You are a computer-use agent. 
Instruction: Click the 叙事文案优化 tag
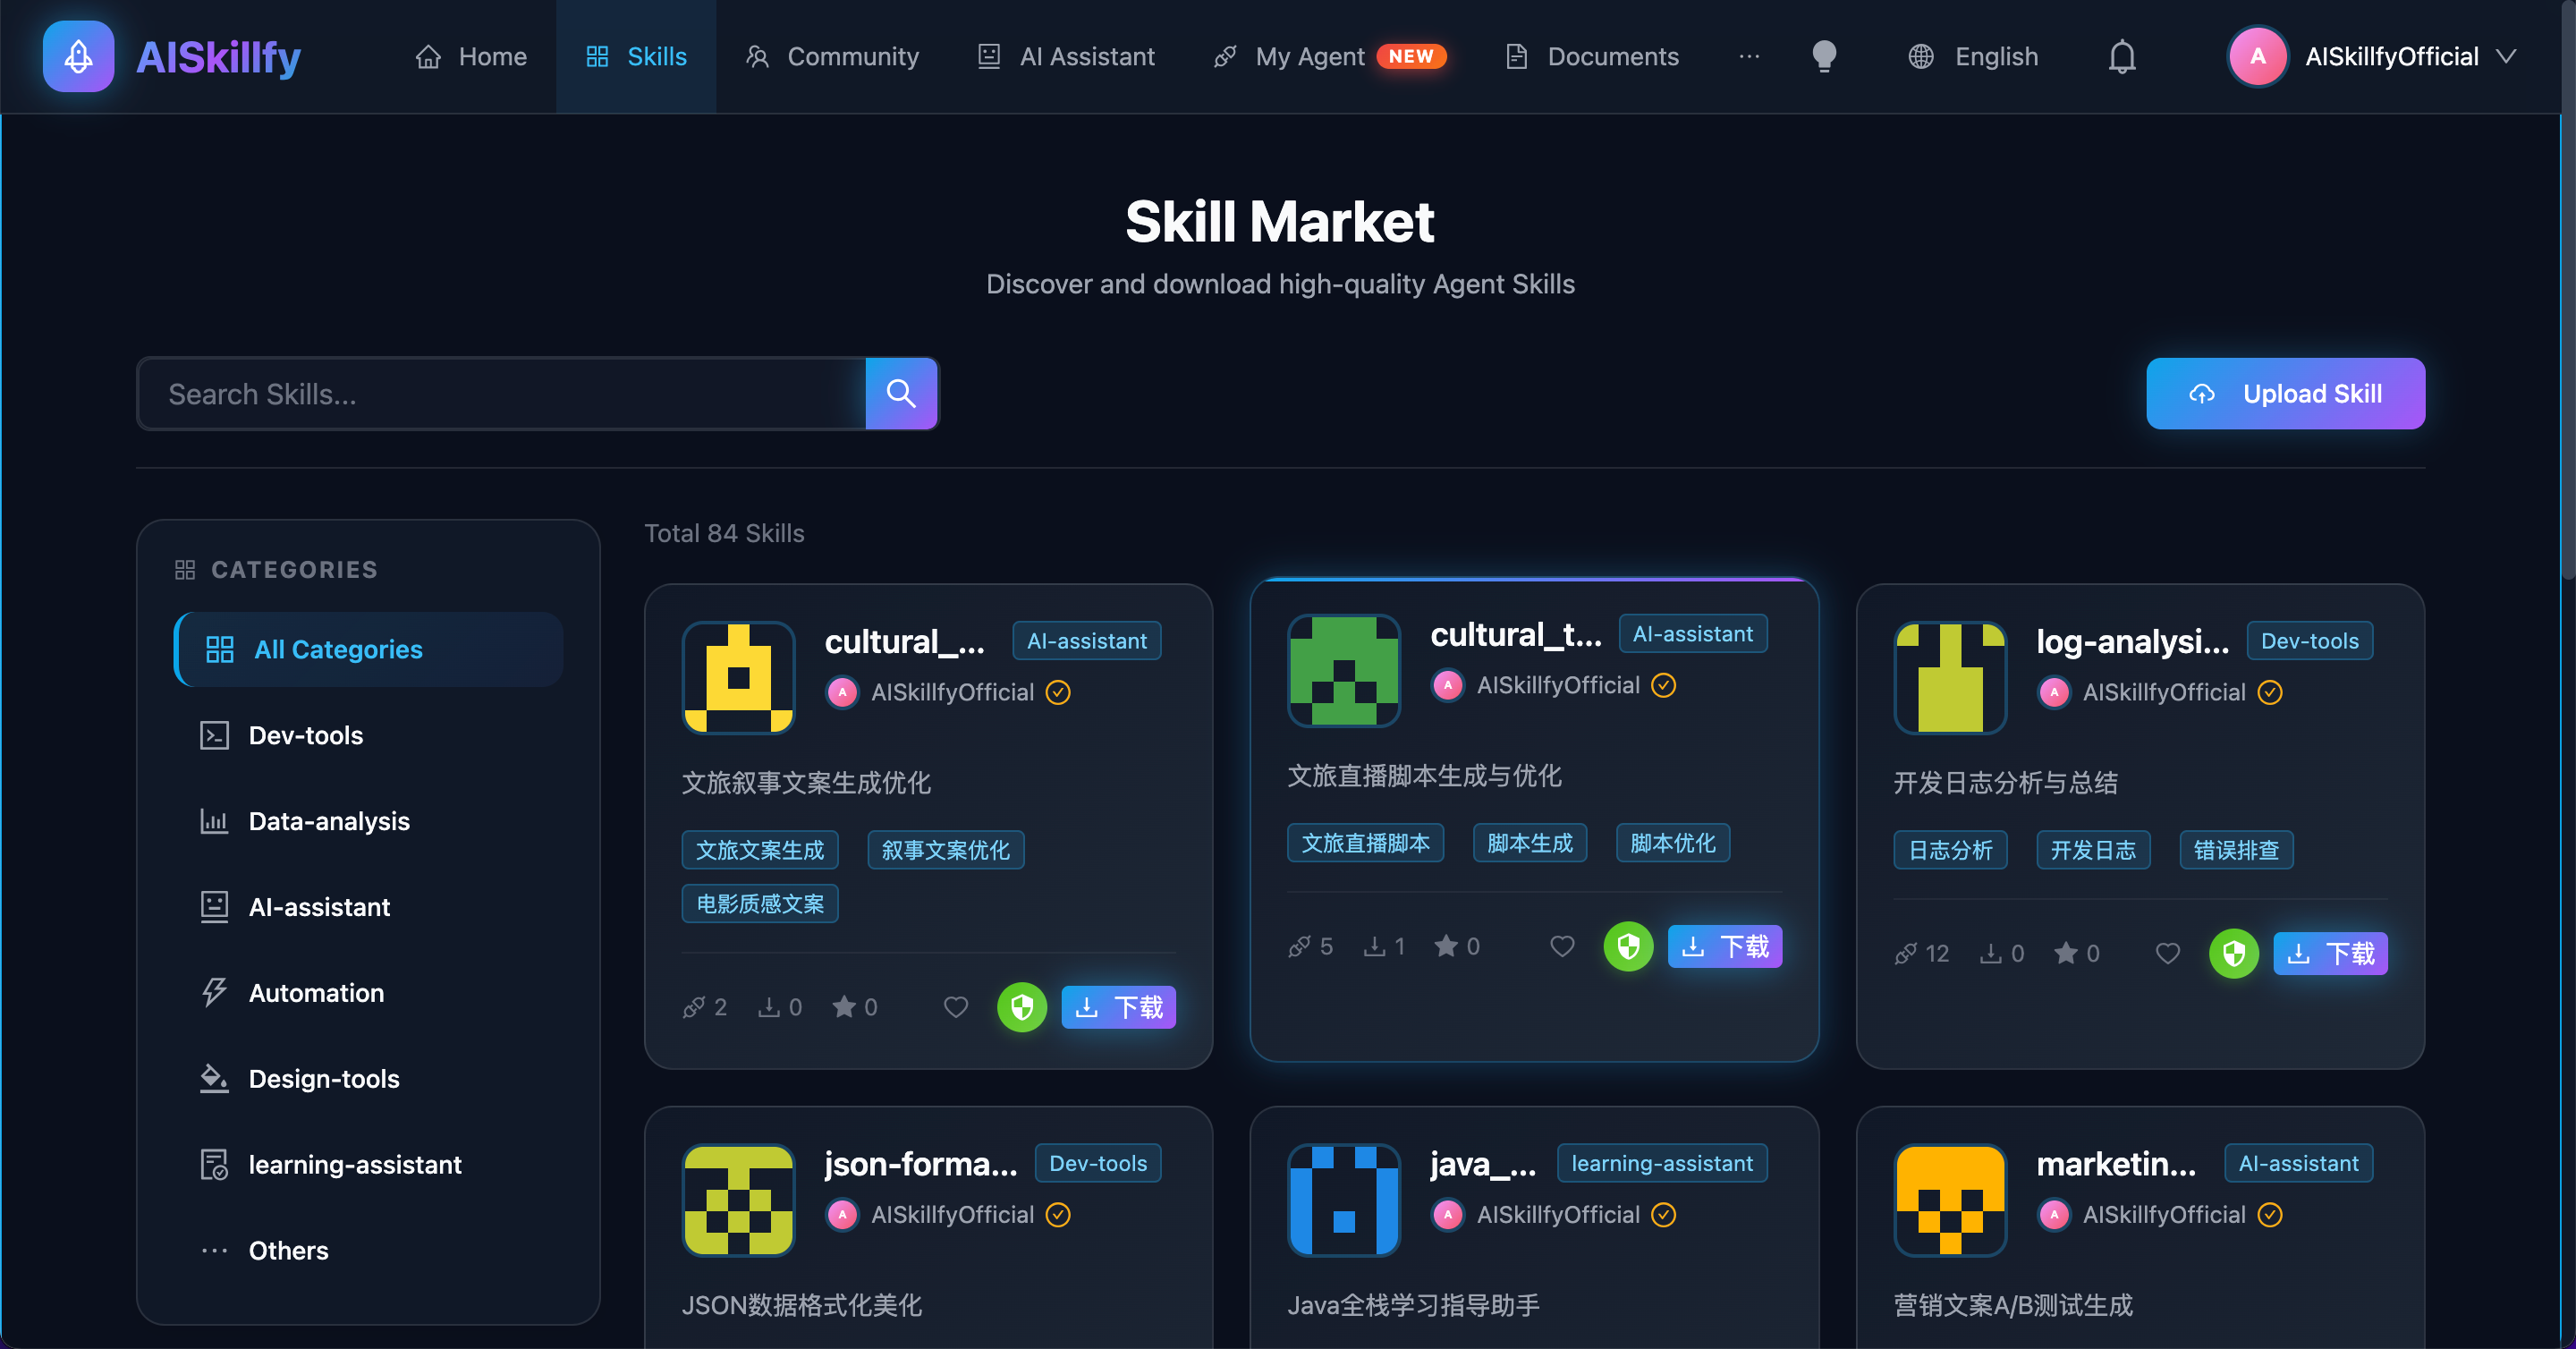coord(945,850)
